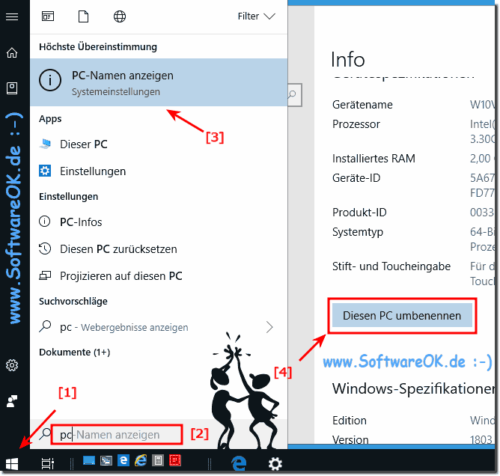Click the Edition label under Windows-Spezifikationen

click(x=349, y=421)
